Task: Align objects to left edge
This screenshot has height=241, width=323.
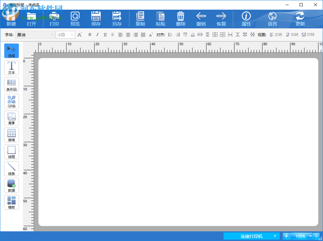Action: [170, 35]
